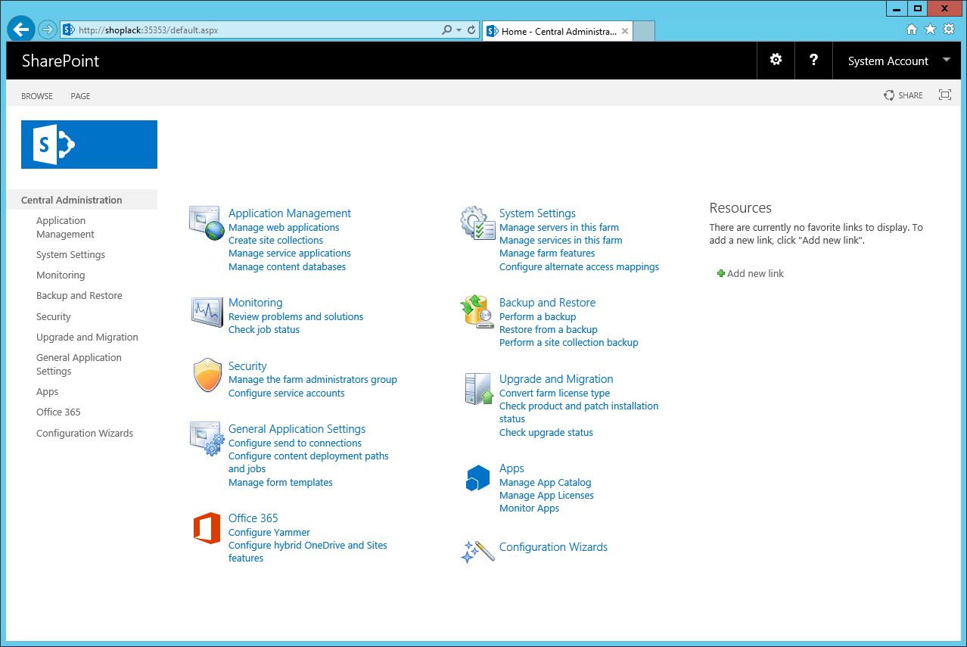Open Configure service accounts link

[x=286, y=393]
